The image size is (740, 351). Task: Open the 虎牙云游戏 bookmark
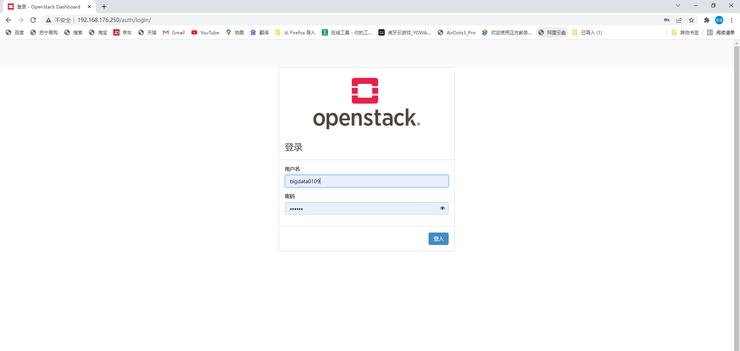click(405, 33)
